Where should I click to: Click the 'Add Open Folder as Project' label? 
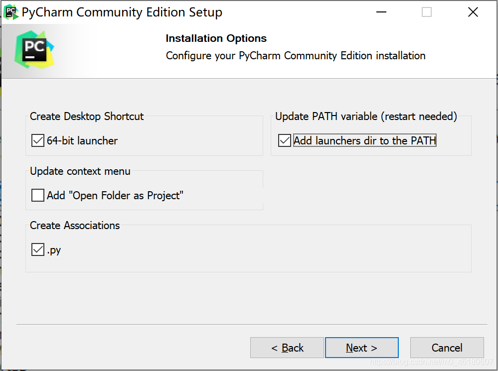click(x=115, y=196)
